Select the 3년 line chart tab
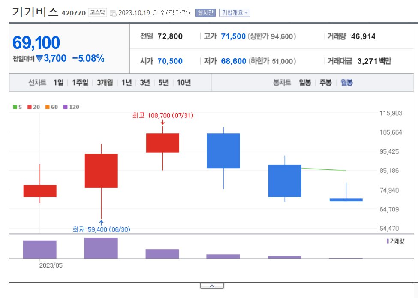Image resolution: width=418 pixels, height=298 pixels. (x=145, y=83)
